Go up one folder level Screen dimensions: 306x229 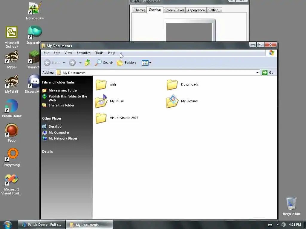click(88, 63)
